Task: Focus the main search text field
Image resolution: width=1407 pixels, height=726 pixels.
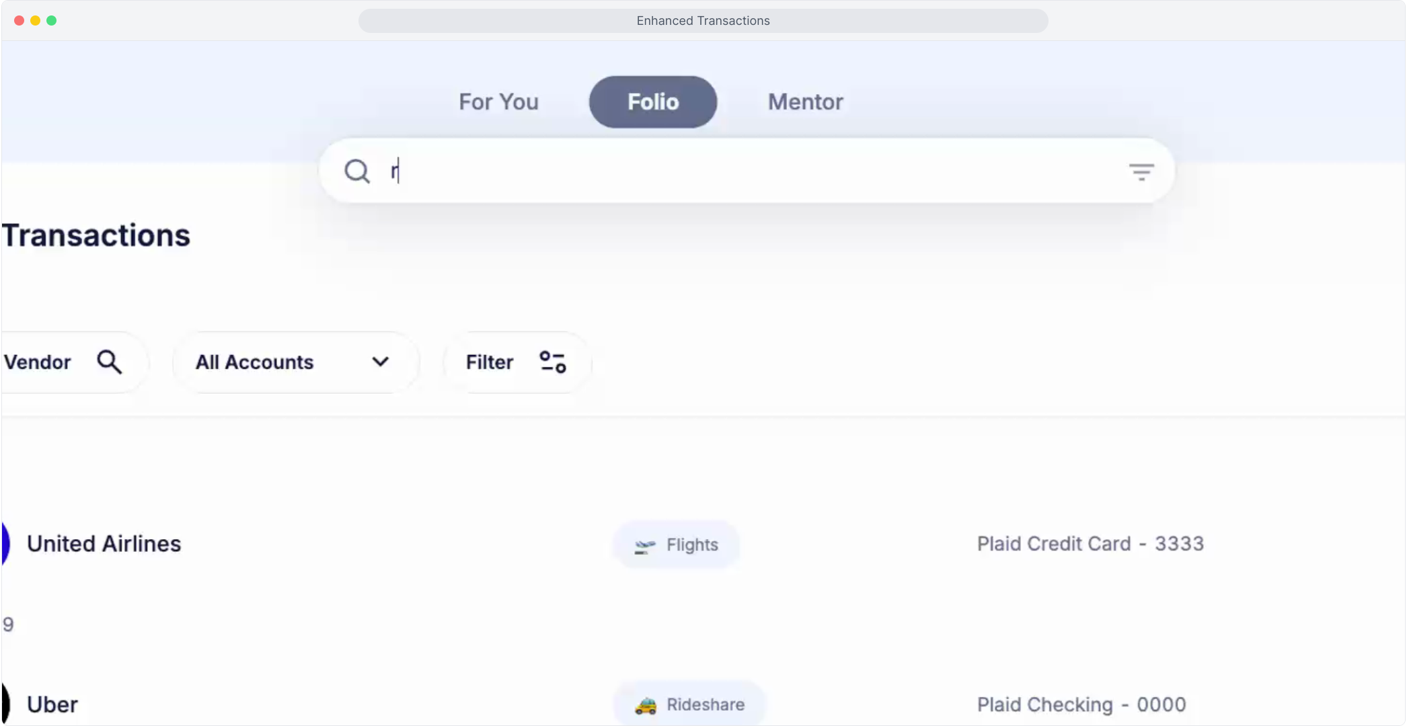Action: 740,171
